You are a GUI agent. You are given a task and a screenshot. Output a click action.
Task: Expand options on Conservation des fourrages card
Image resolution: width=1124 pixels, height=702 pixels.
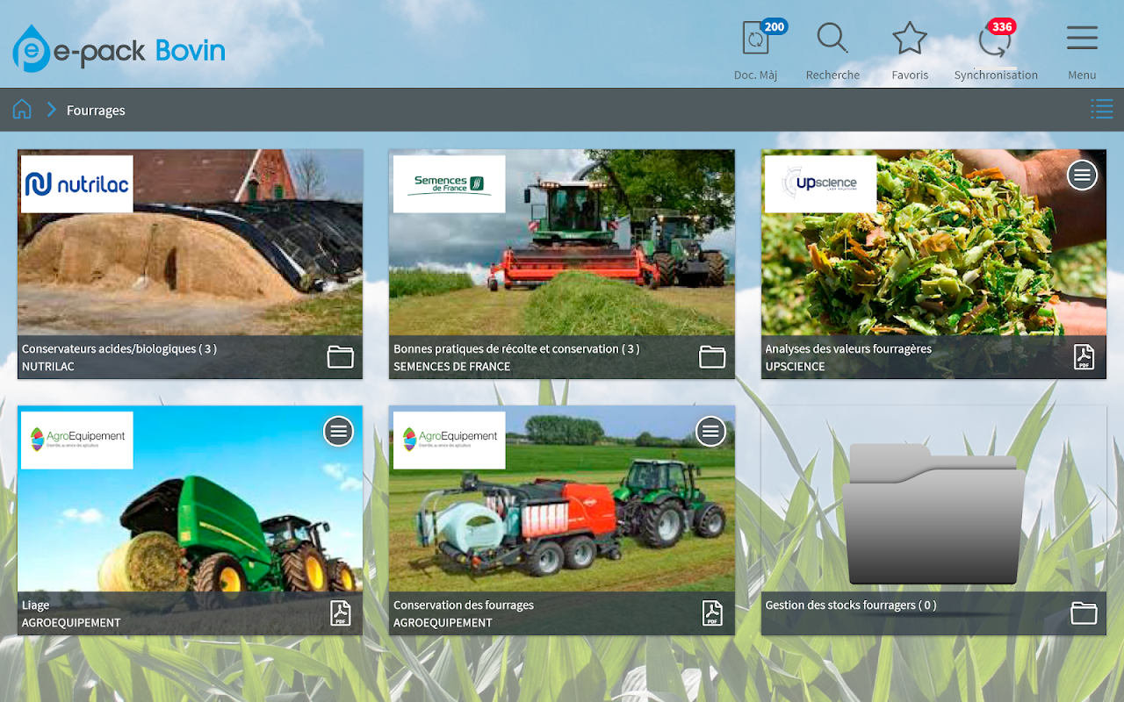click(x=710, y=431)
